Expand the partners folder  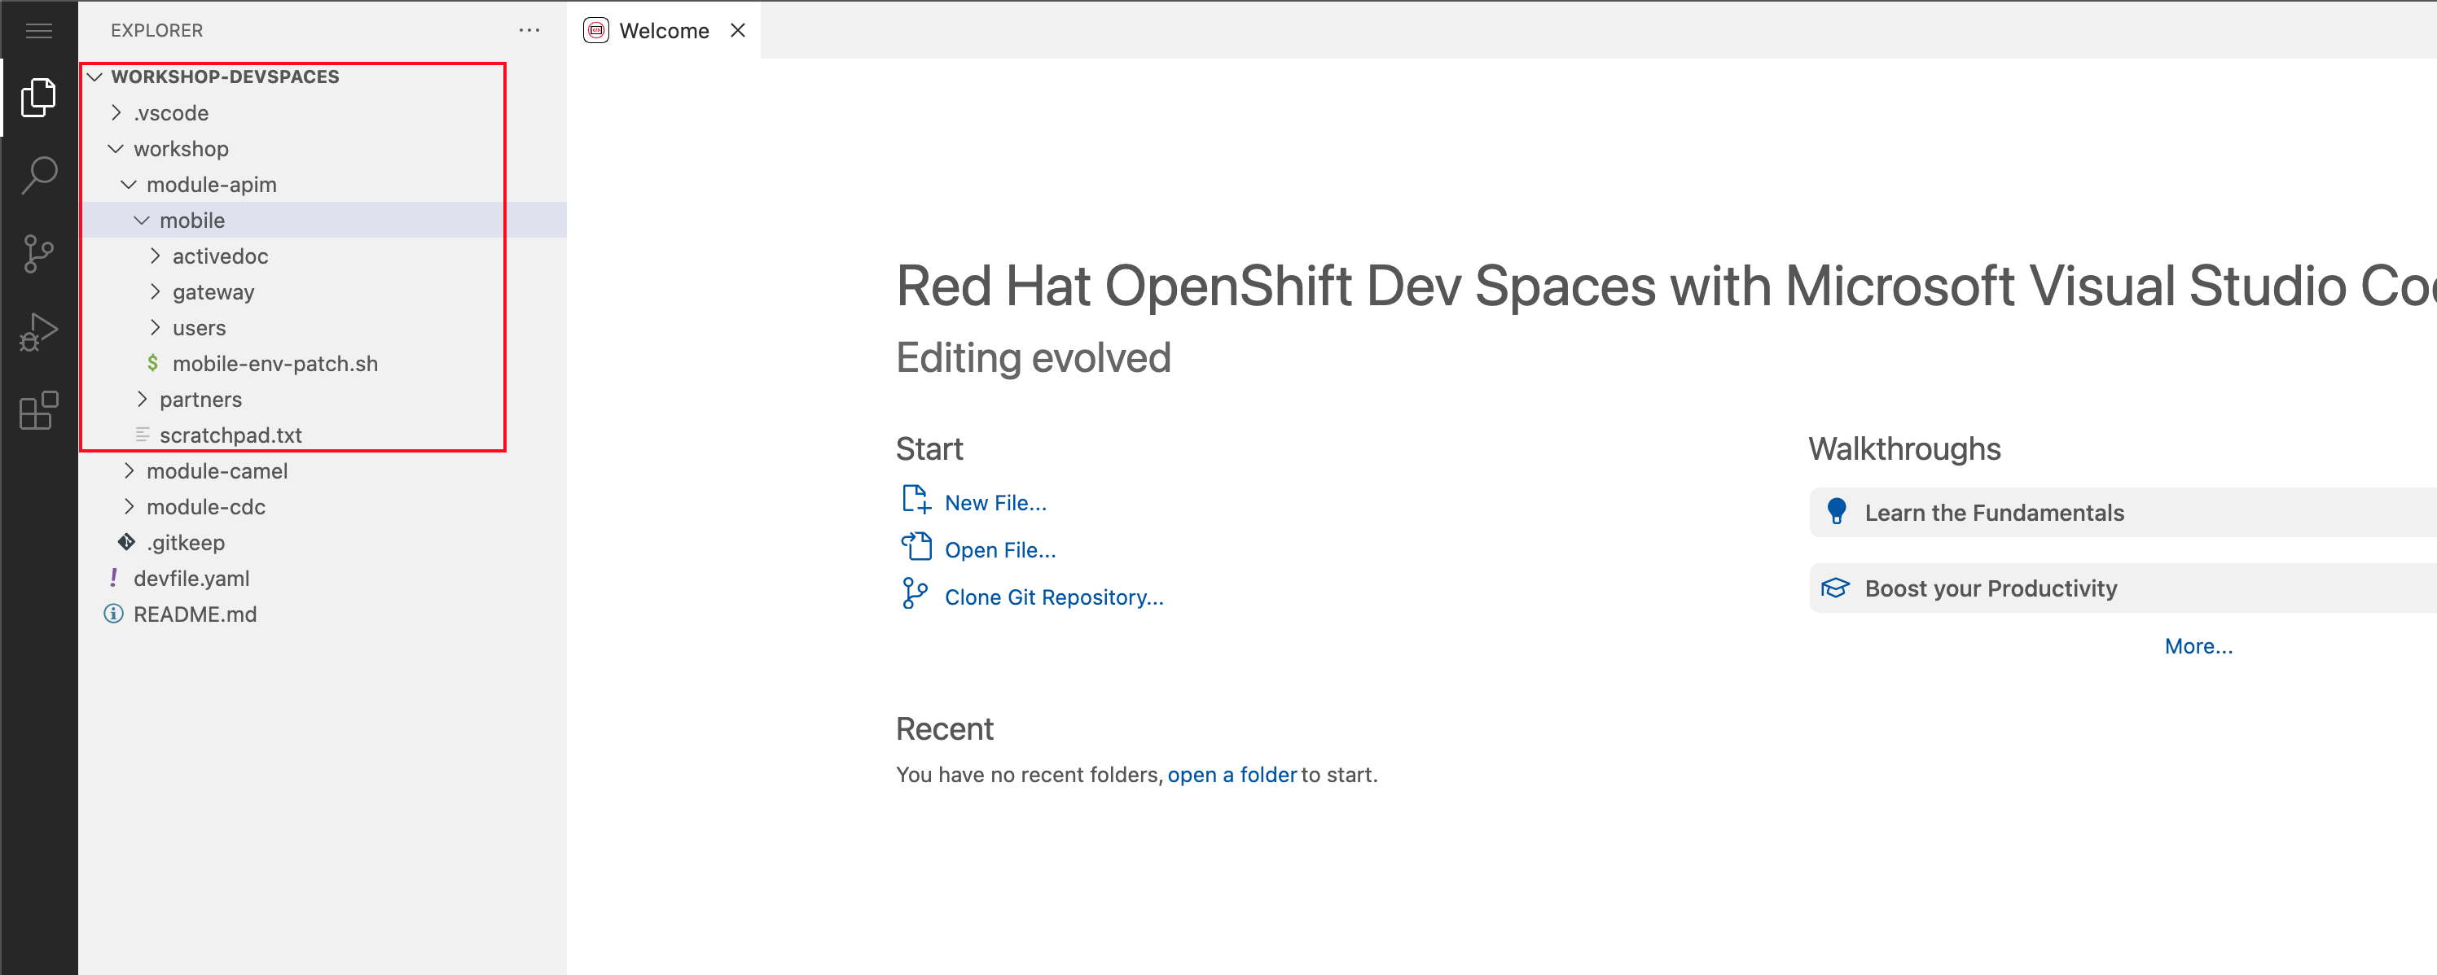pyautogui.click(x=199, y=399)
